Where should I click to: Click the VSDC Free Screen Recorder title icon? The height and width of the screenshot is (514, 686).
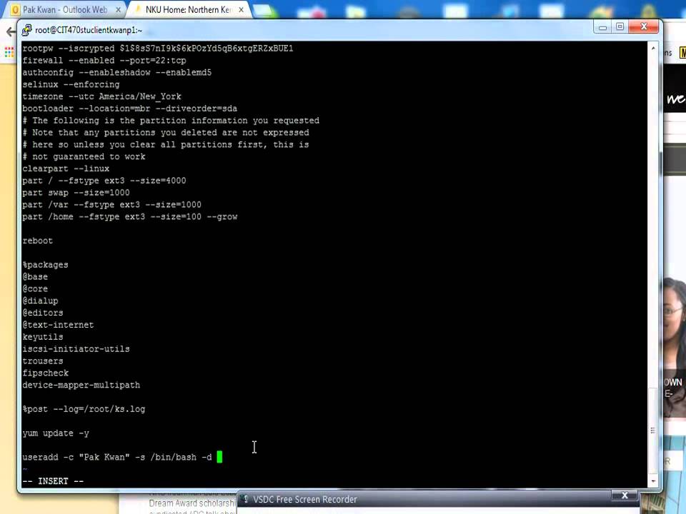coord(246,499)
